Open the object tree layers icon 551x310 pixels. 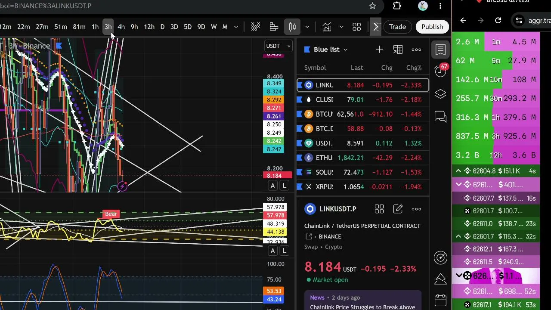click(440, 94)
